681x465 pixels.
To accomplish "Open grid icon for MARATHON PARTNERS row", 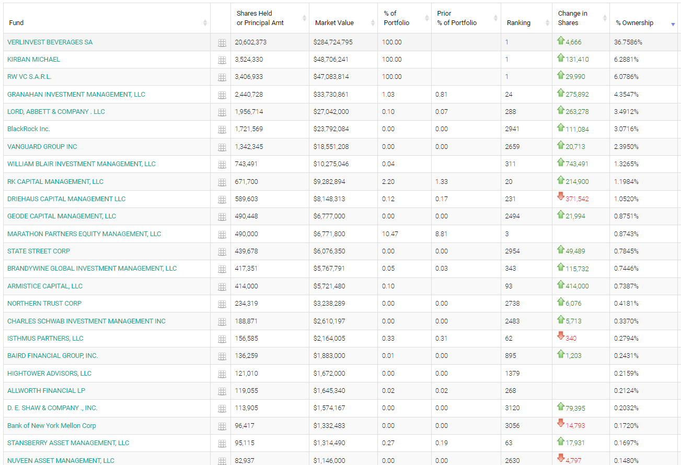I will tap(222, 235).
